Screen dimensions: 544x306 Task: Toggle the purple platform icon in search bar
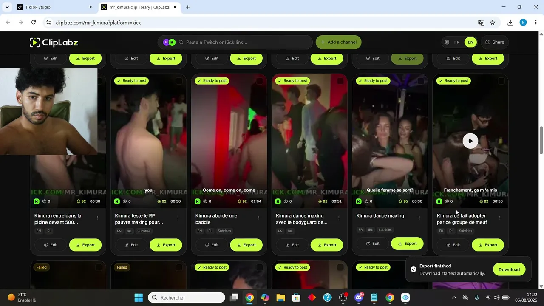(x=166, y=42)
